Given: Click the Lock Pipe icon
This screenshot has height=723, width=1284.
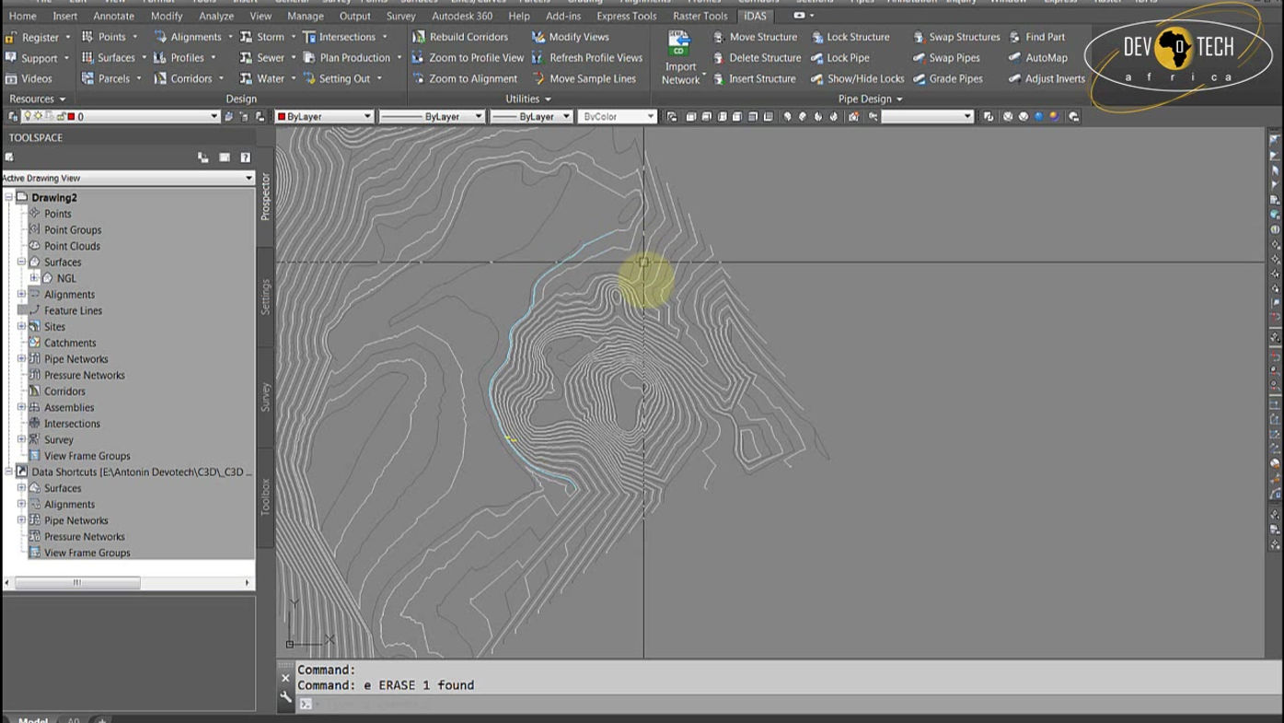Looking at the screenshot, I should point(816,58).
